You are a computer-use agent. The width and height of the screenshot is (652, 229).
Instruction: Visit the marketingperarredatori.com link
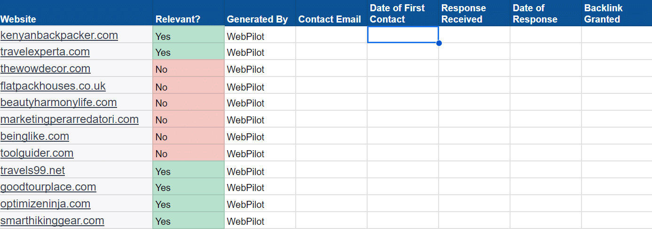[70, 120]
